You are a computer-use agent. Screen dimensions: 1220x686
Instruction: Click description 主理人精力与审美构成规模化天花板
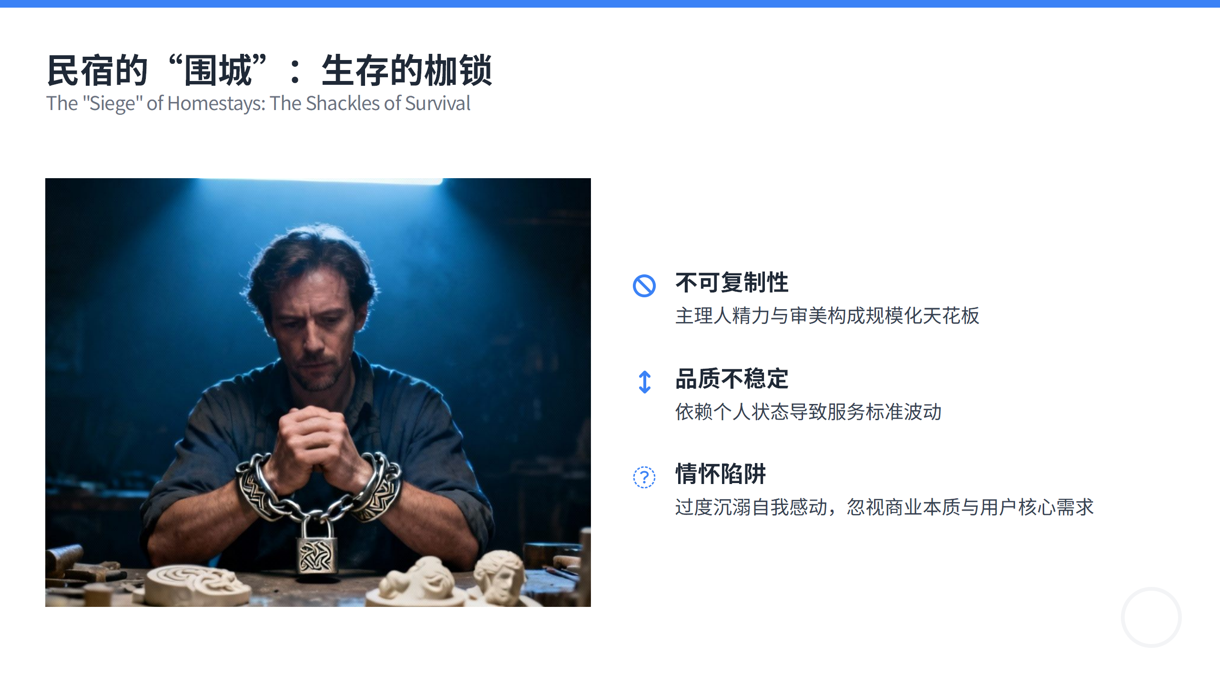827,316
